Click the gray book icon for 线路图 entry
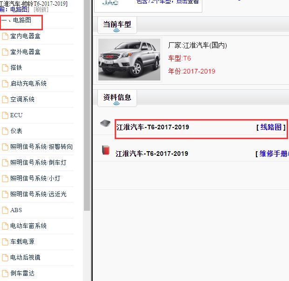The image size is (289, 281). pos(105,123)
